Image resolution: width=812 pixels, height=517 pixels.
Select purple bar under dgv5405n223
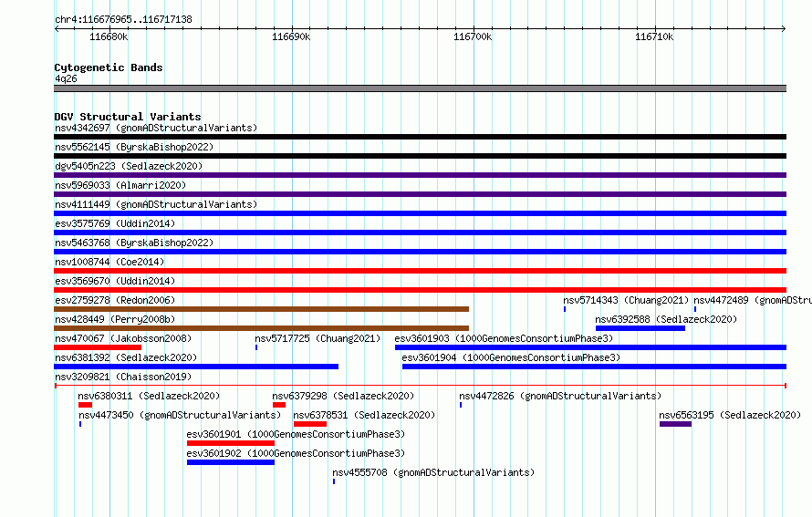pyautogui.click(x=420, y=175)
